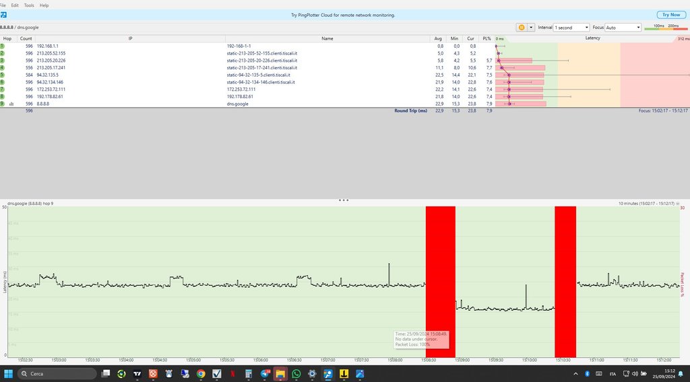Click the three-dot panel divider handle

[344, 200]
